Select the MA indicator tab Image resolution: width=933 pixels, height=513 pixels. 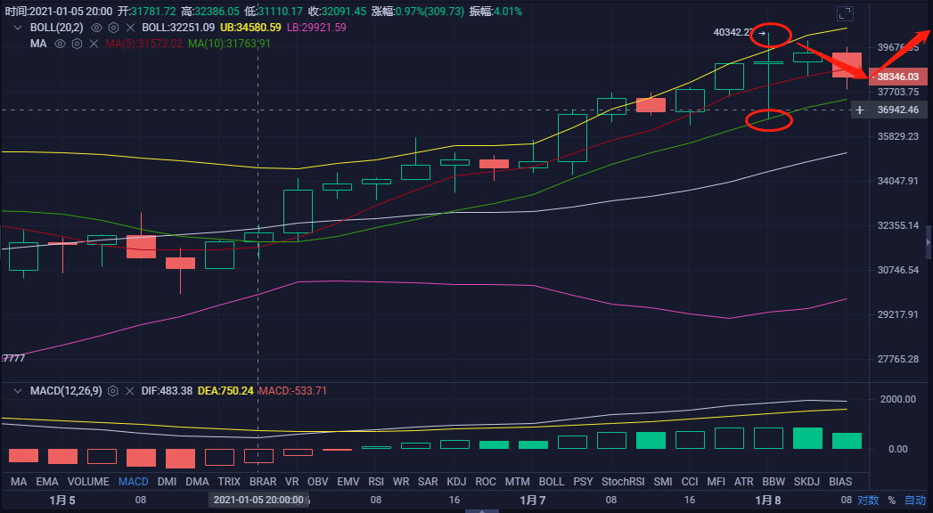pyautogui.click(x=19, y=482)
